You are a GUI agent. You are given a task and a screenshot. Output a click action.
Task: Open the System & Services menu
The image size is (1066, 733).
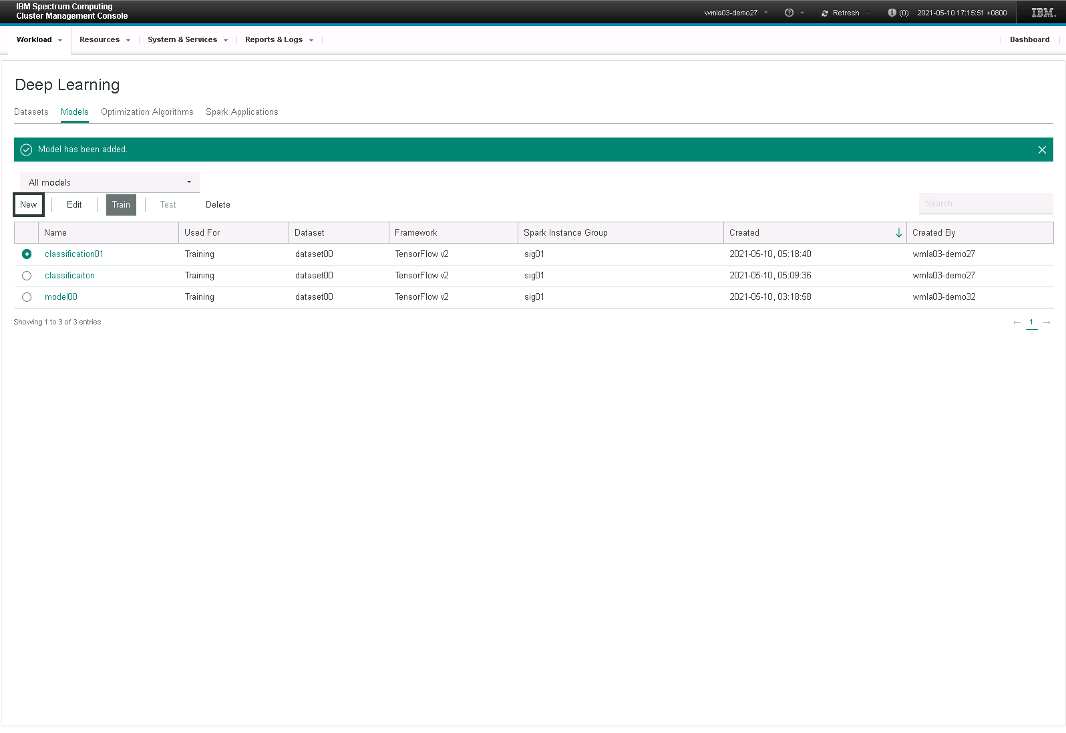tap(188, 39)
